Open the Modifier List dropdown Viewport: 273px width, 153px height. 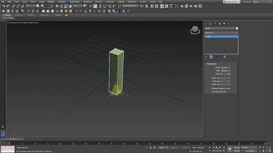pyautogui.click(x=221, y=33)
